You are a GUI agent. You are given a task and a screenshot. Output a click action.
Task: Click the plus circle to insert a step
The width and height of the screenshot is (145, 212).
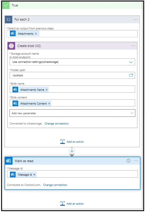[72, 151]
